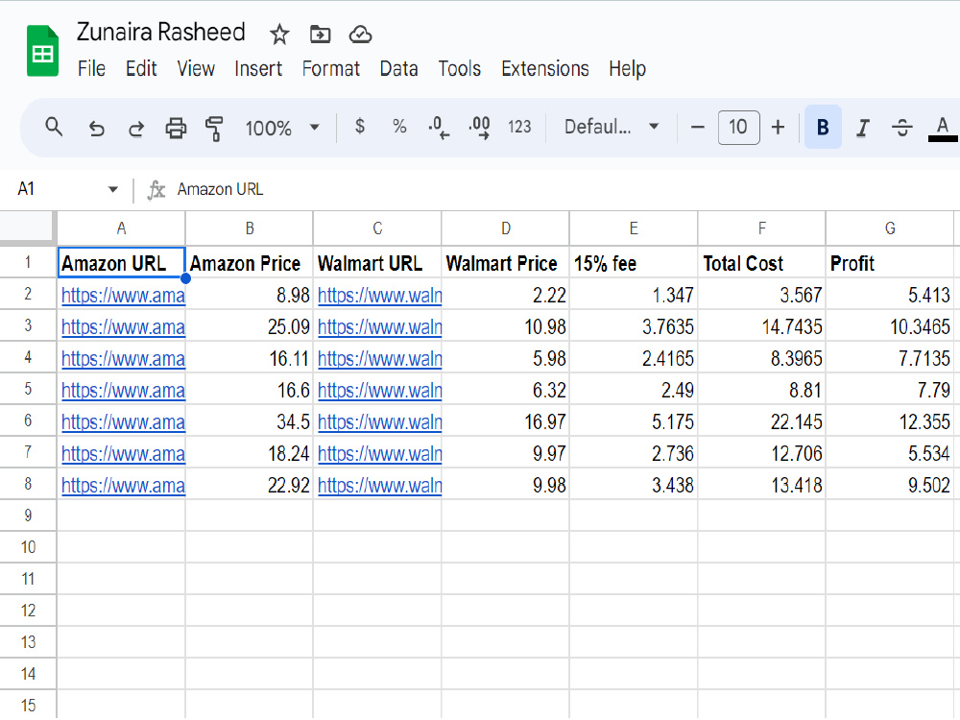Toggle strikethrough formatting
The width and height of the screenshot is (960, 720).
[901, 128]
